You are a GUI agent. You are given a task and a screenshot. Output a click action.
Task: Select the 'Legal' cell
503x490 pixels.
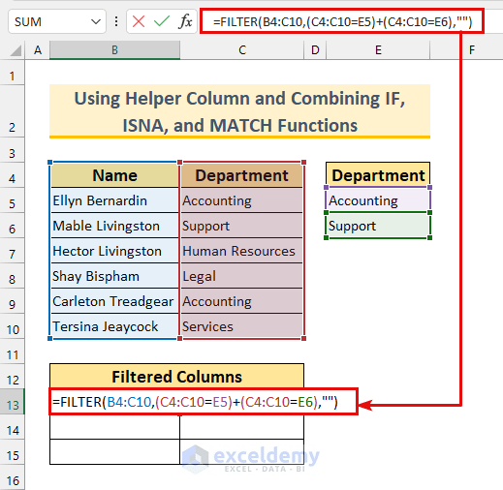242,276
